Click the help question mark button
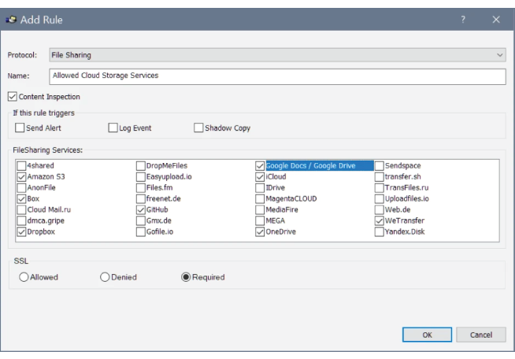Viewport: 515px width, 359px height. click(x=463, y=20)
